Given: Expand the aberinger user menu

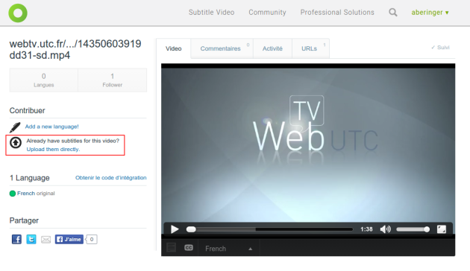Looking at the screenshot, I should point(430,12).
